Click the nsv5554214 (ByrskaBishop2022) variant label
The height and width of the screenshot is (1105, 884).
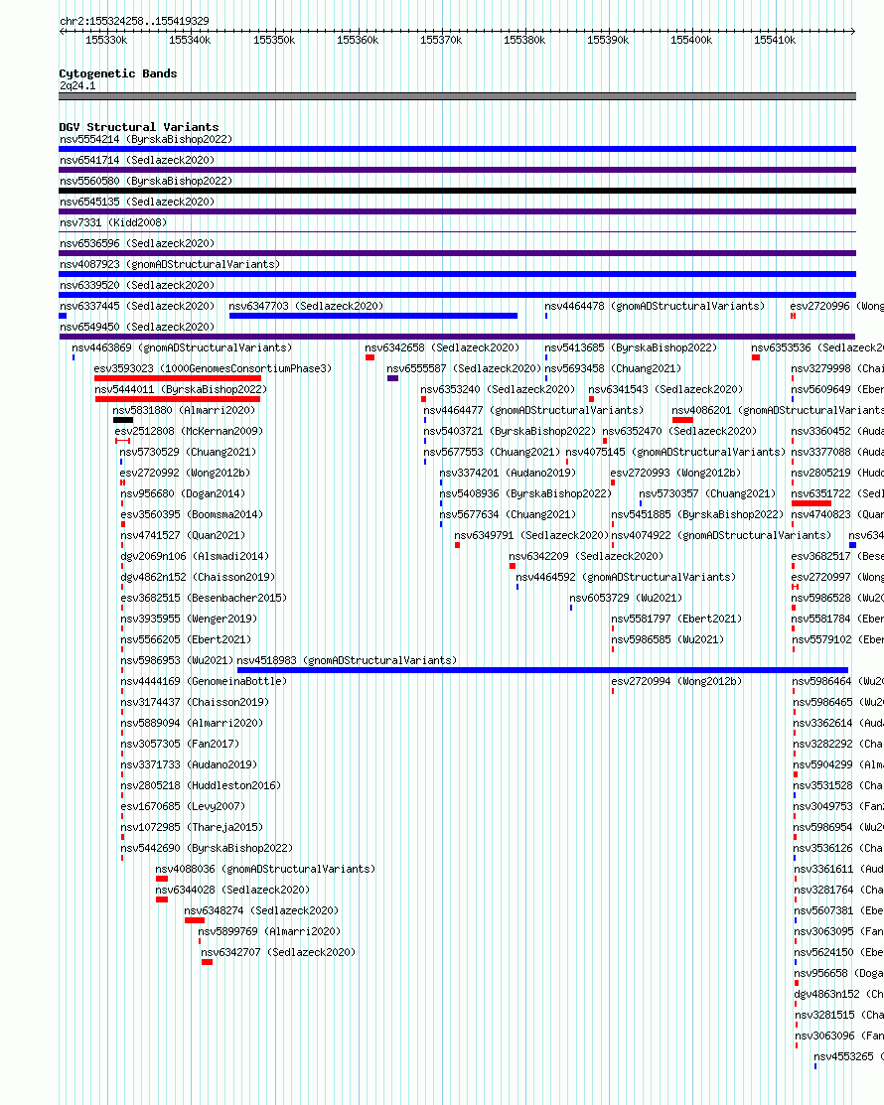(x=146, y=139)
